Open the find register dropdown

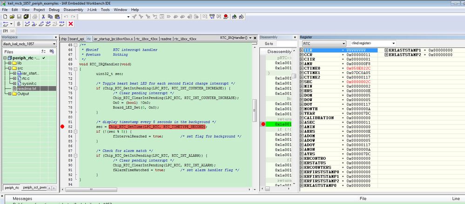click(393, 43)
